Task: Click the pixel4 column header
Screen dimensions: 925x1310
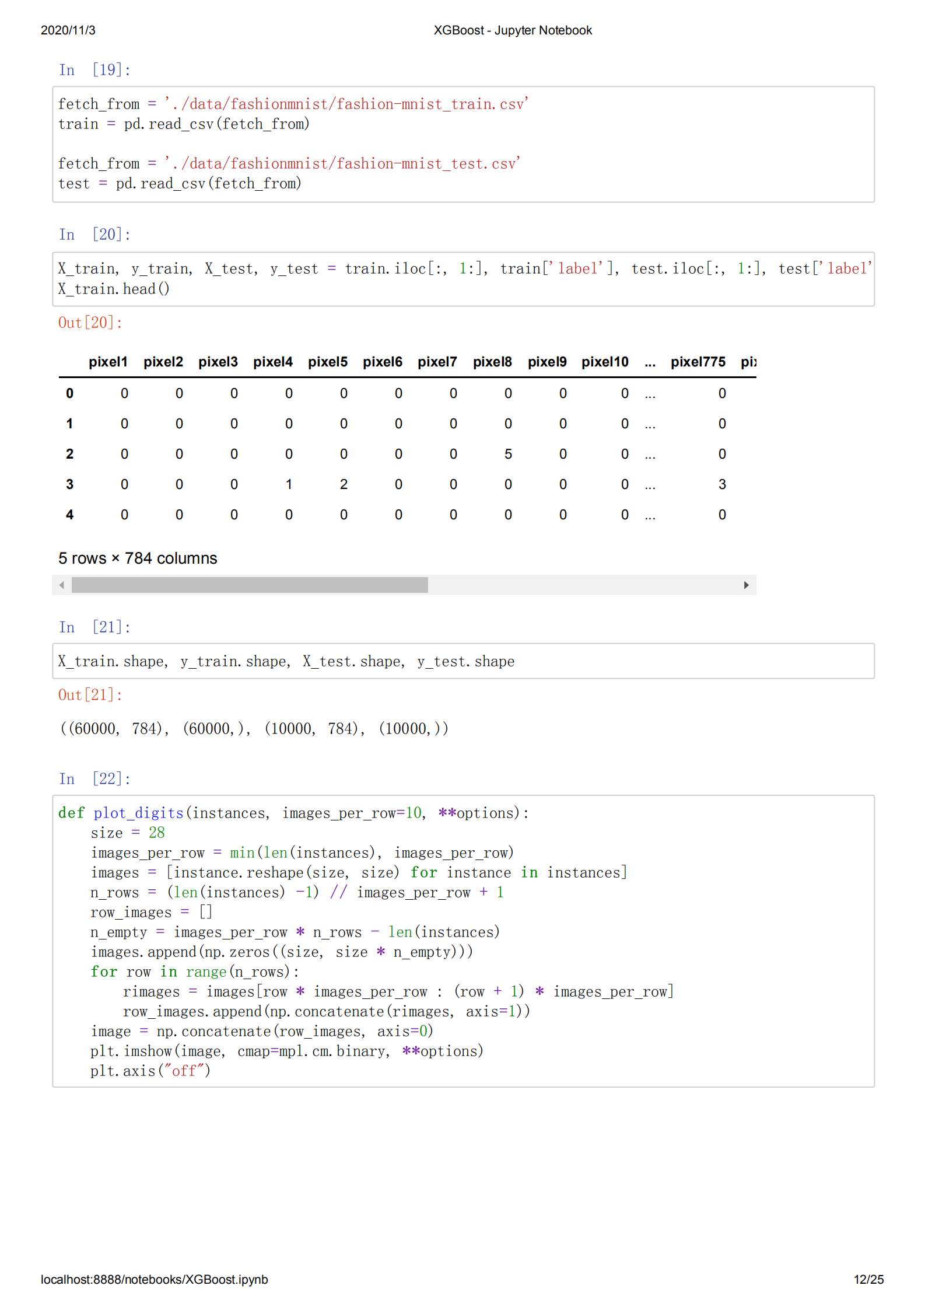Action: click(x=273, y=362)
